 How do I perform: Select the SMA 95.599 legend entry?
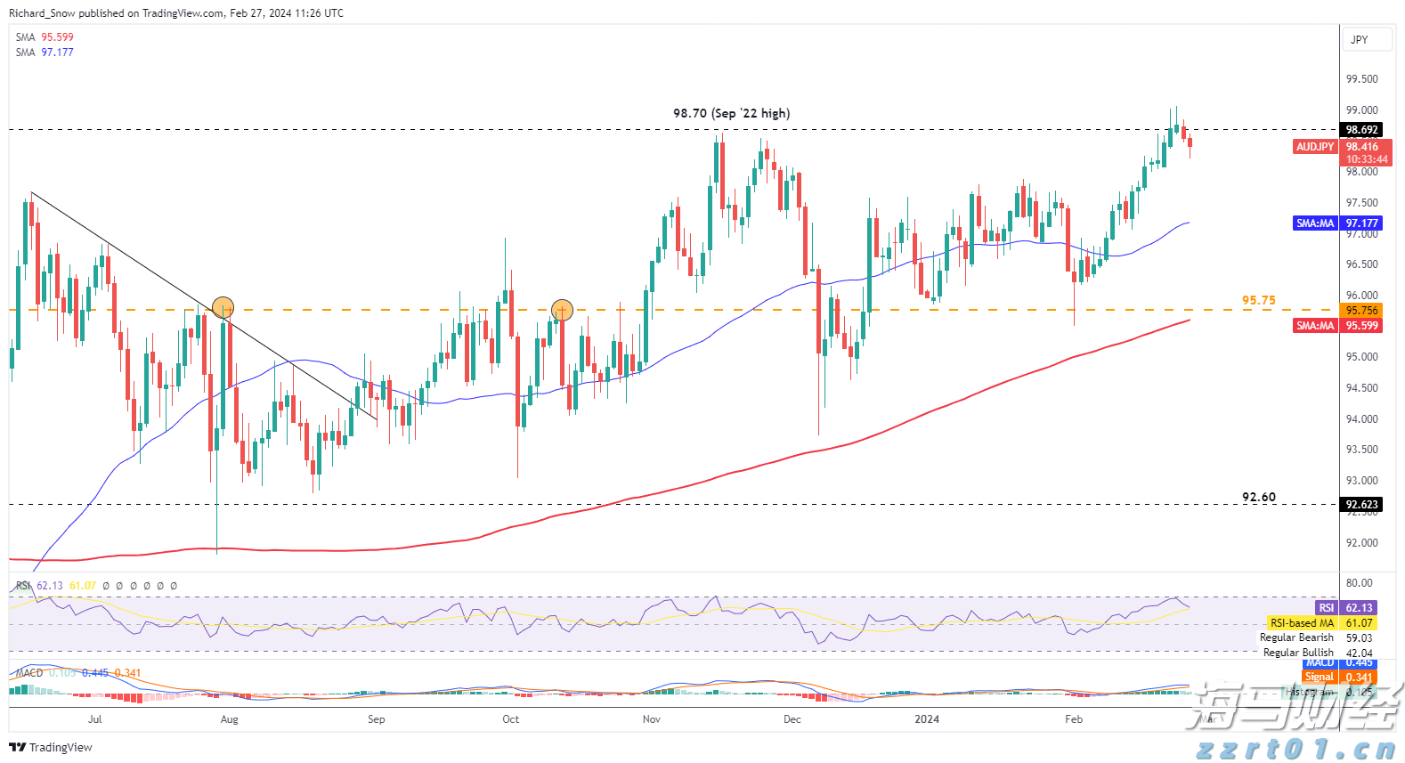45,37
